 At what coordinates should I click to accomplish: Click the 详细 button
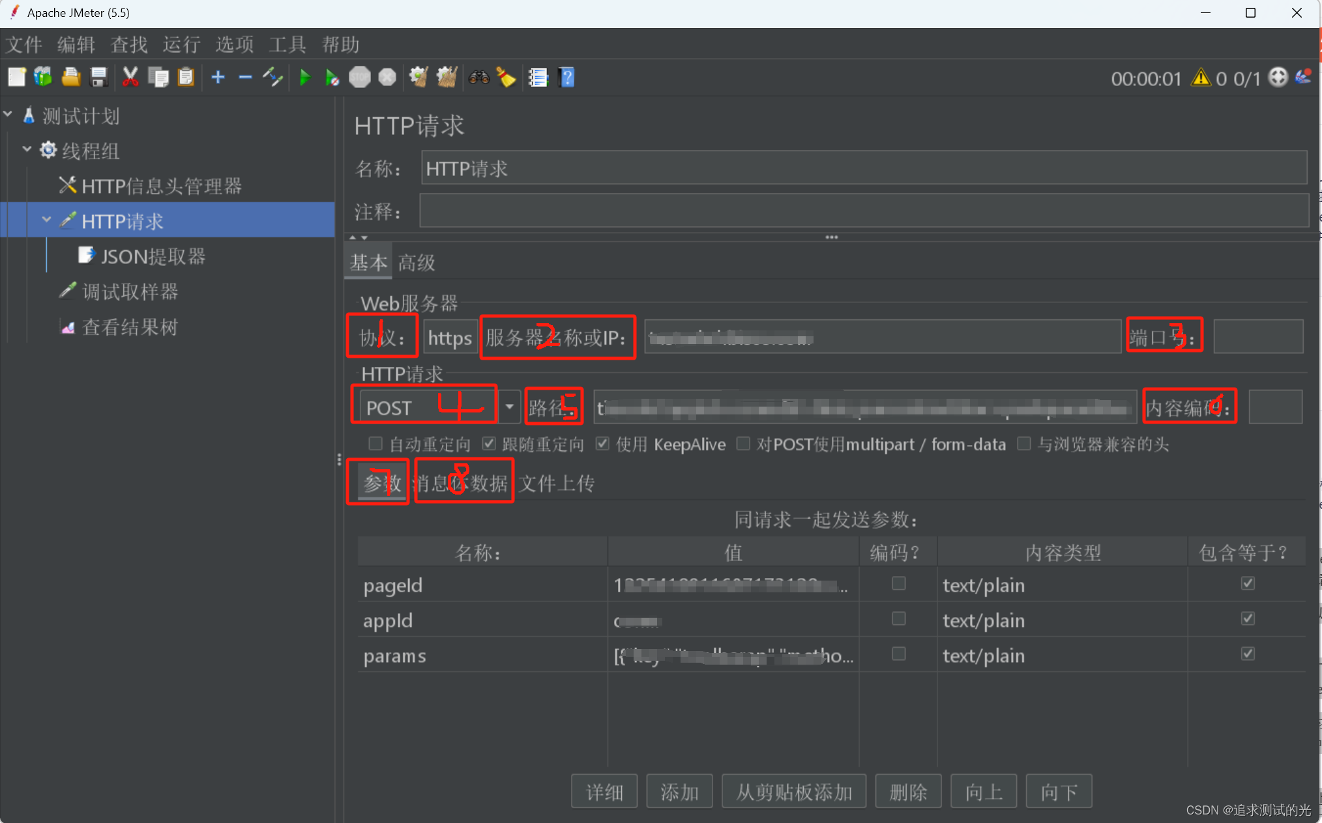coord(604,792)
